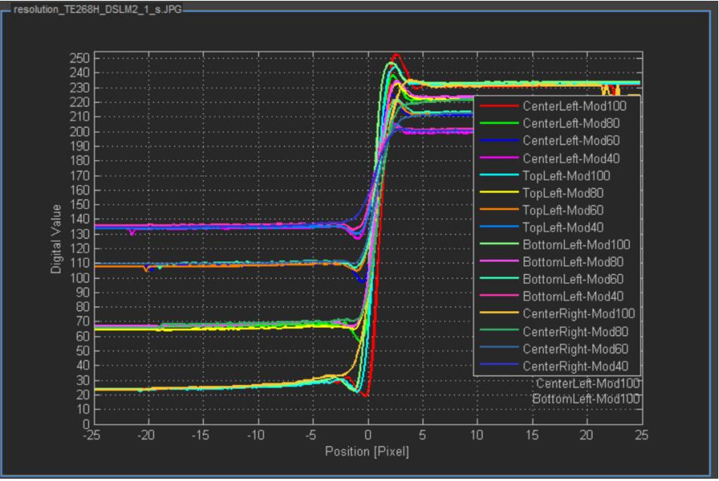
Task: Select the CenterRight-Mod60 legend entry
Action: click(x=576, y=348)
